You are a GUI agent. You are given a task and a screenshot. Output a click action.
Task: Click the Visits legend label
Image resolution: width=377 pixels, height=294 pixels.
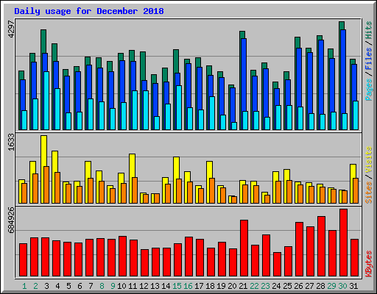[x=369, y=159]
